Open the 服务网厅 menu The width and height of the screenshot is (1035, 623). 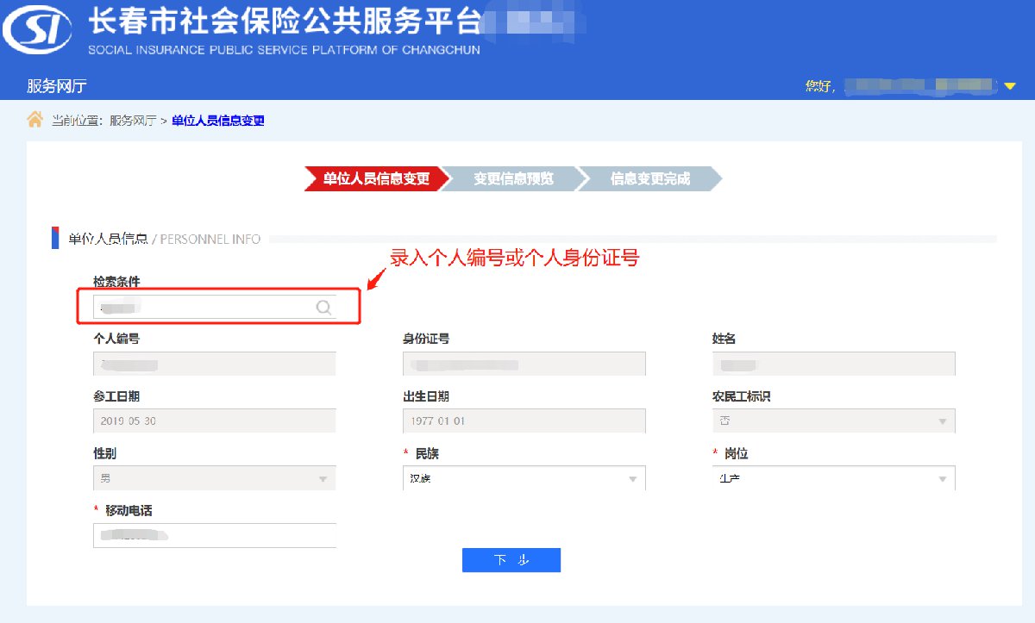pos(57,86)
